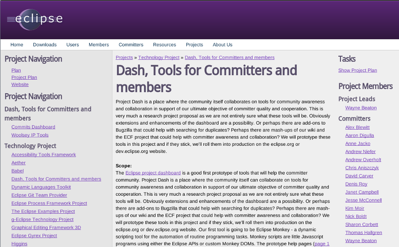Open the sidebar Project Plan link
The width and height of the screenshot is (399, 247).
(24, 77)
